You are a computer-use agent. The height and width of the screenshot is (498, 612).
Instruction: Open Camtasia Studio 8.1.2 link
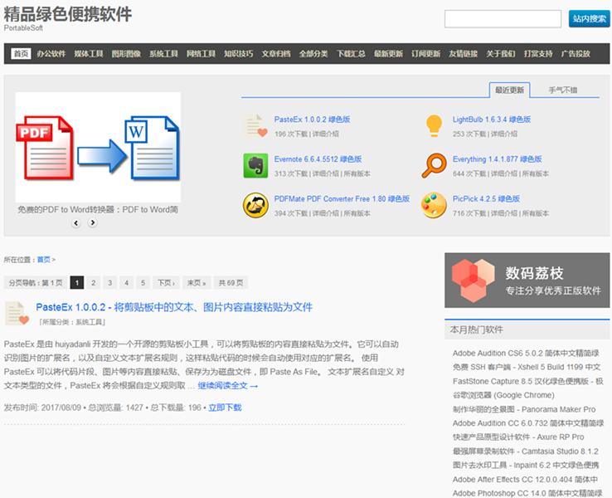pos(526,452)
